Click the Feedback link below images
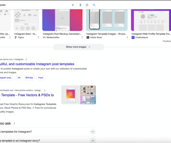The width and height of the screenshot is (171, 143). coord(167,41)
